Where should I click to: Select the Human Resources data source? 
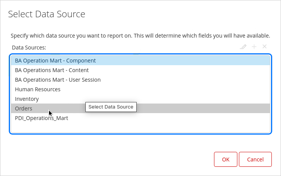(38, 89)
